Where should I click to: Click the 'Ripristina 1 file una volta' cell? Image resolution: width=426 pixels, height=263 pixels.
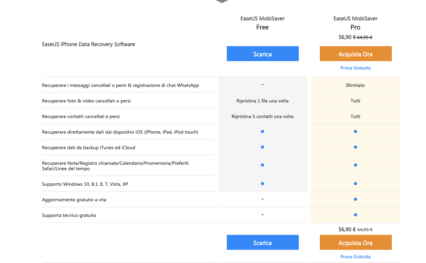[x=262, y=101]
